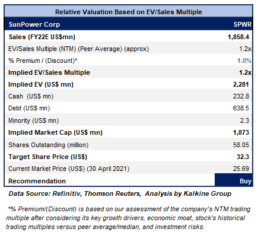Select the Implied Market Cap value 1,873
The width and height of the screenshot is (258, 235).
click(x=241, y=132)
